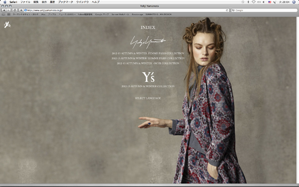Expand the news bookmarks folder dropdown
299x187 pixels.
[67, 14]
